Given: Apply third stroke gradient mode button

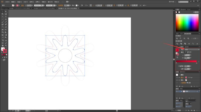Looking at the screenshot, I should point(190,52).
